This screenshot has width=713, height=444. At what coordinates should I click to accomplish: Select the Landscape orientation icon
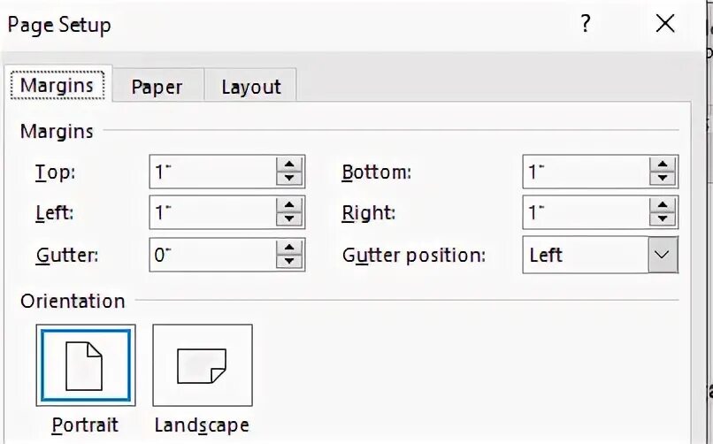202,364
